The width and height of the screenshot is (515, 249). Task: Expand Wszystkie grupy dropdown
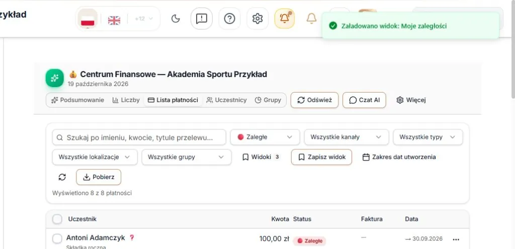187,157
